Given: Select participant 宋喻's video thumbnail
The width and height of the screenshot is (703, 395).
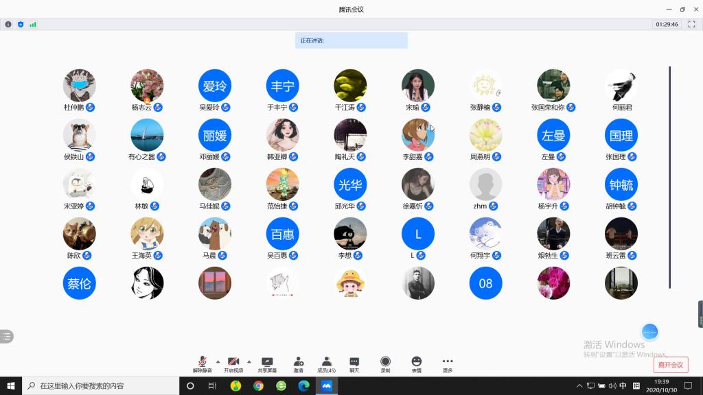Looking at the screenshot, I should click(x=417, y=86).
